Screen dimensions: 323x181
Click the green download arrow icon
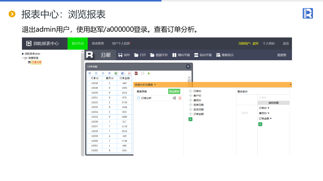(x=149, y=73)
